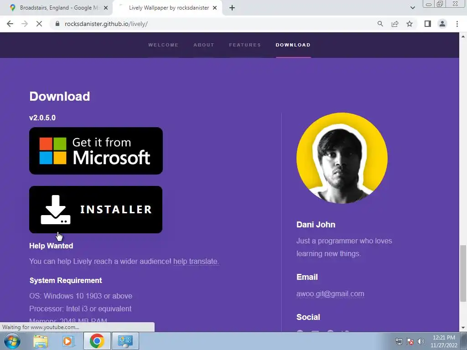467x350 pixels.
Task: Click the site lock icon in the address bar
Action: click(57, 24)
